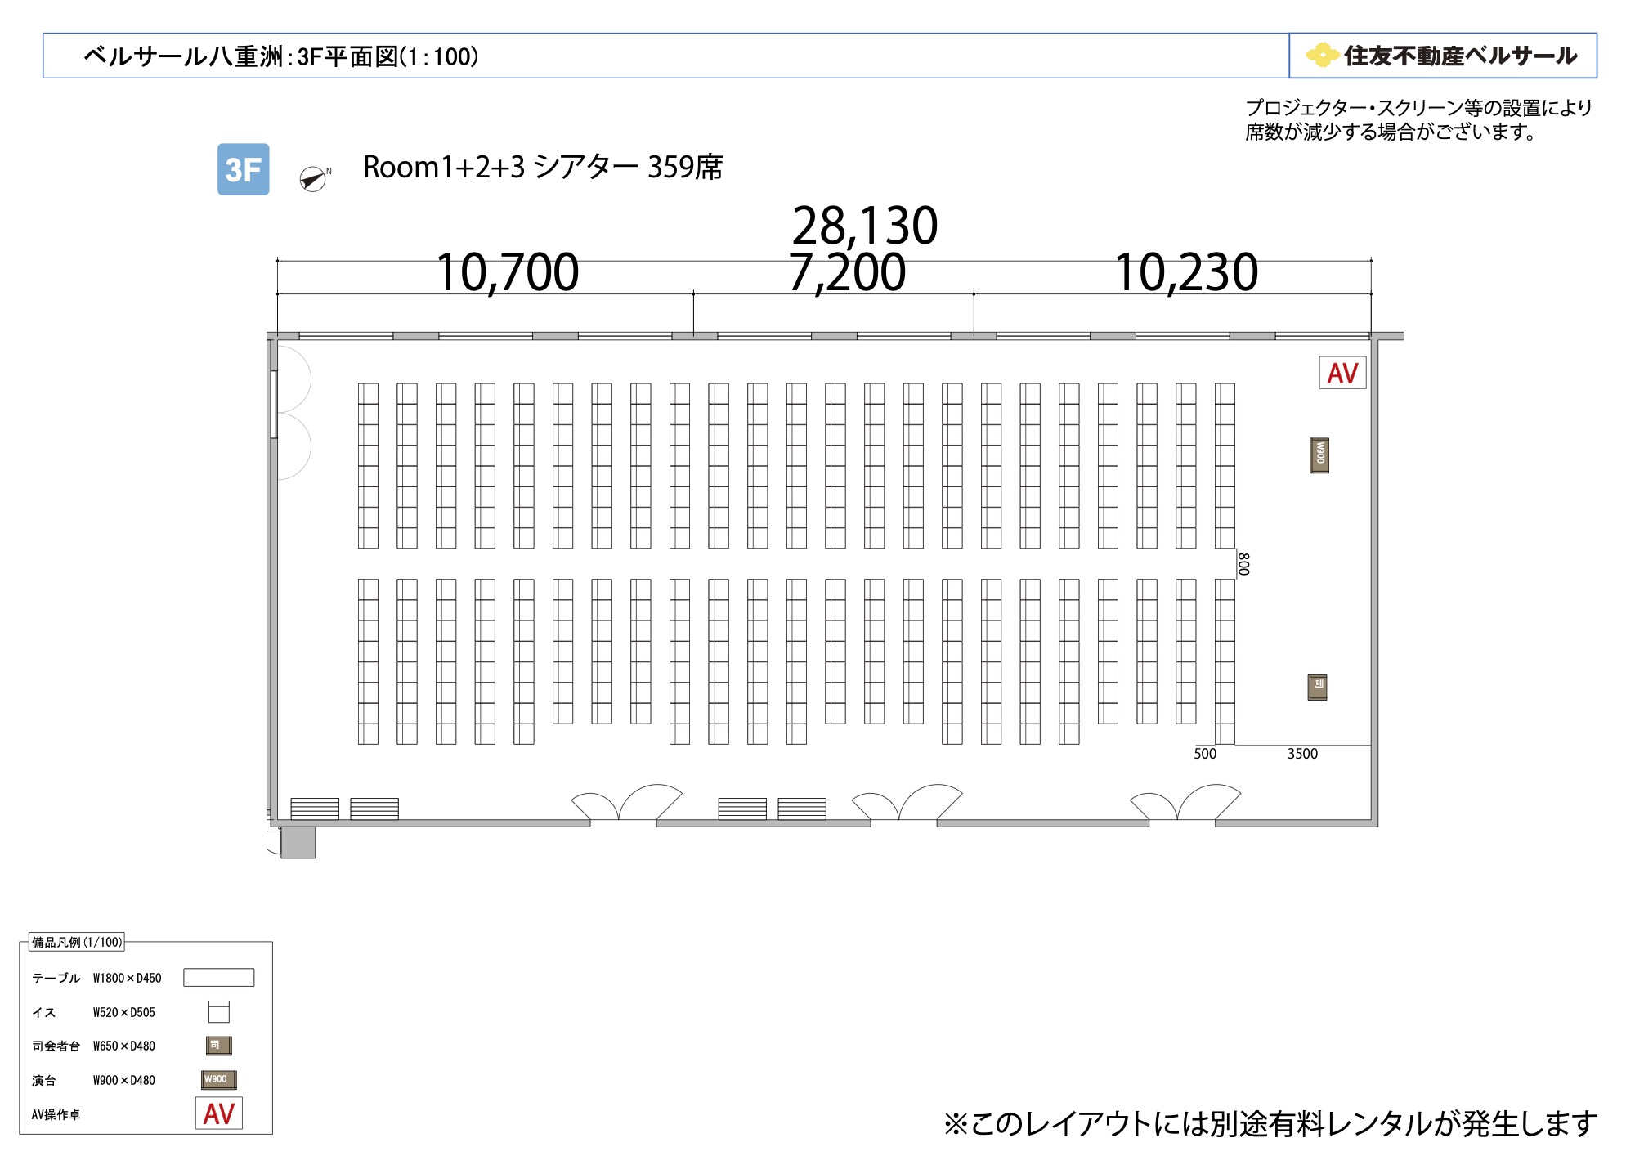Click the Sumitomo Bellesalle logo emblem
Image resolution: width=1635 pixels, height=1156 pixels.
pos(1322,56)
